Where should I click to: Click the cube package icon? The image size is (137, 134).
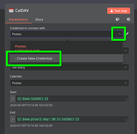pos(117,19)
